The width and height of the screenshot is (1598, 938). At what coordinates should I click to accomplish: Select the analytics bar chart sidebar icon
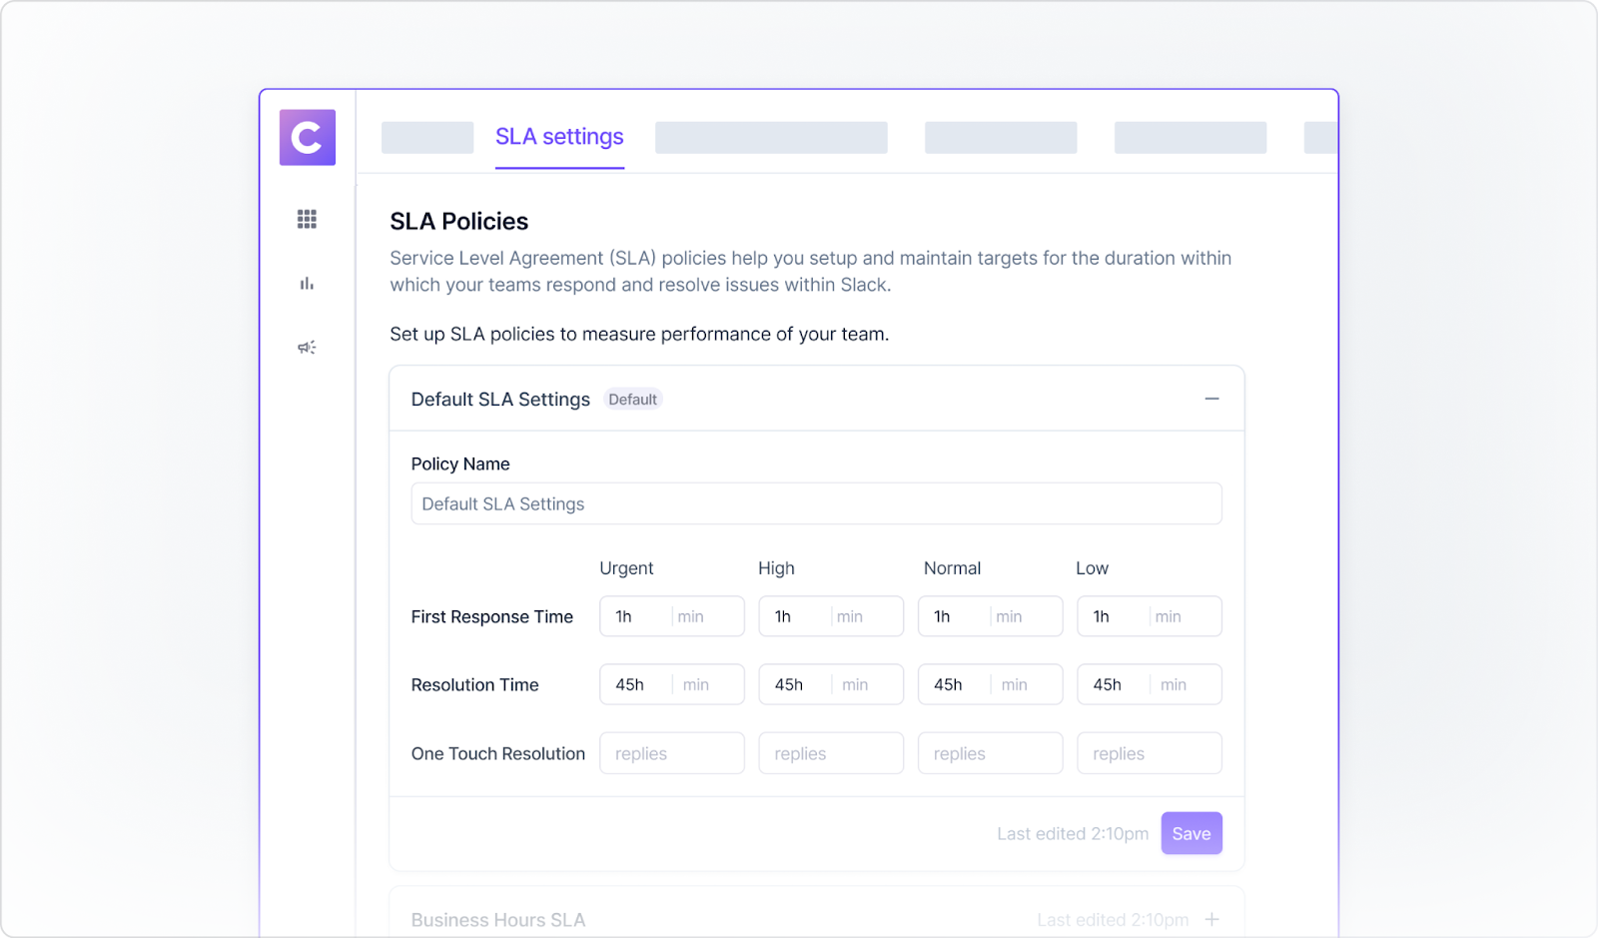307,283
